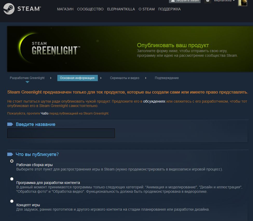
Task: Click arrow after Разработчик Greenlight
Action: click(x=51, y=78)
